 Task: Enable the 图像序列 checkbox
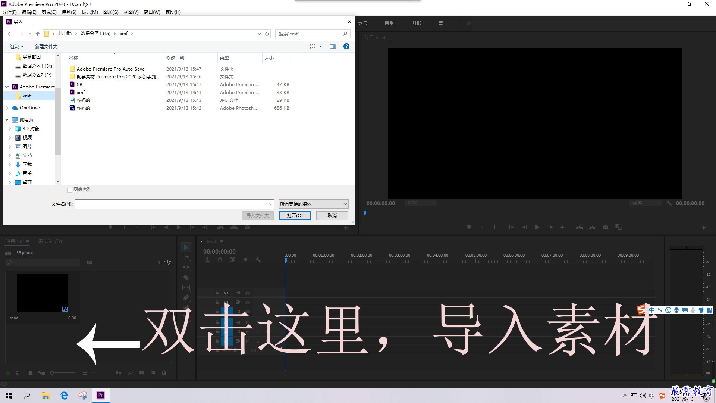coord(70,190)
